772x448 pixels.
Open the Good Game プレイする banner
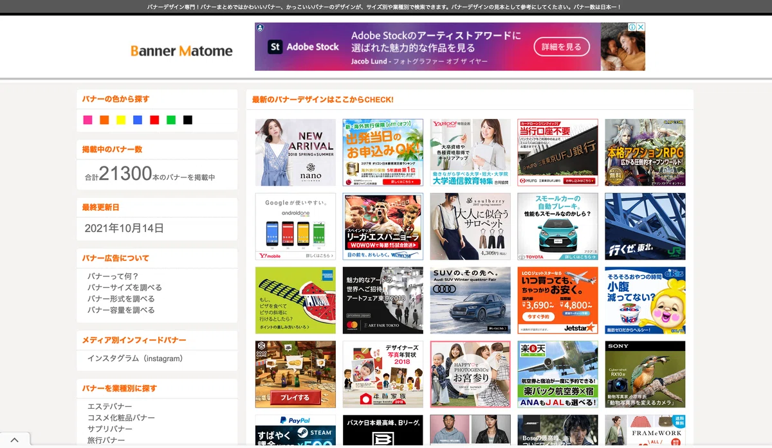pyautogui.click(x=295, y=374)
